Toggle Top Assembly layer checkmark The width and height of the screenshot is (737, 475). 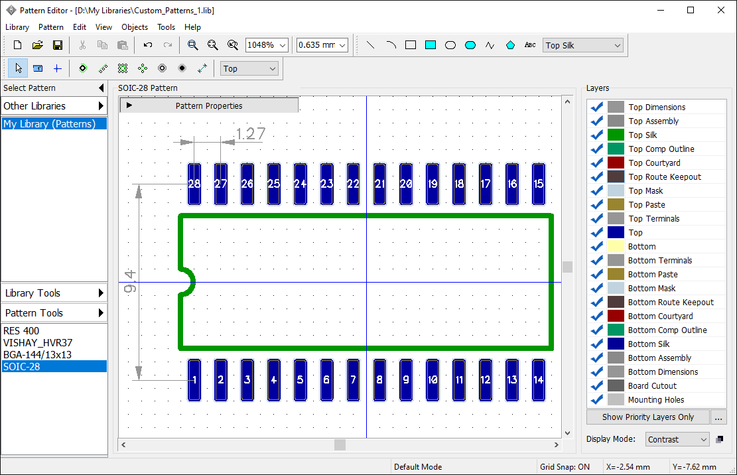tap(597, 121)
